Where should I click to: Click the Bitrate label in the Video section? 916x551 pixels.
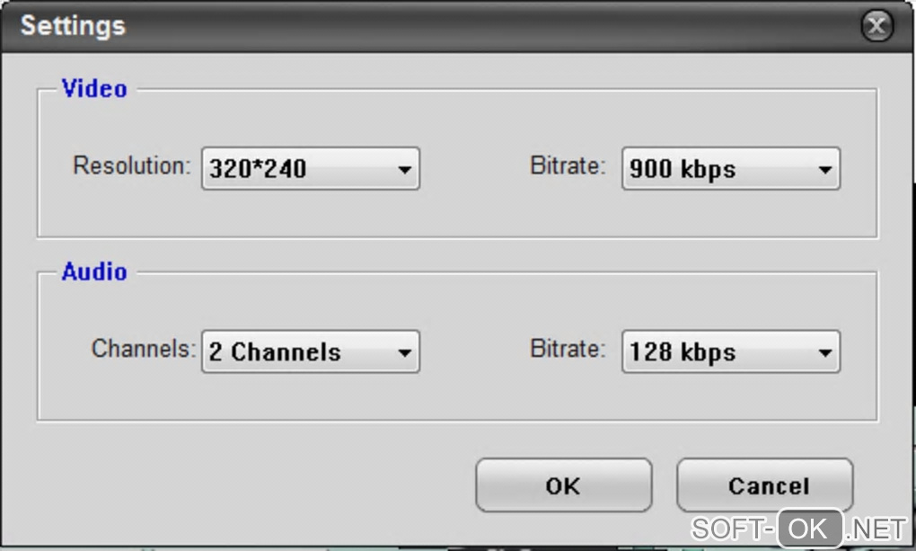568,165
